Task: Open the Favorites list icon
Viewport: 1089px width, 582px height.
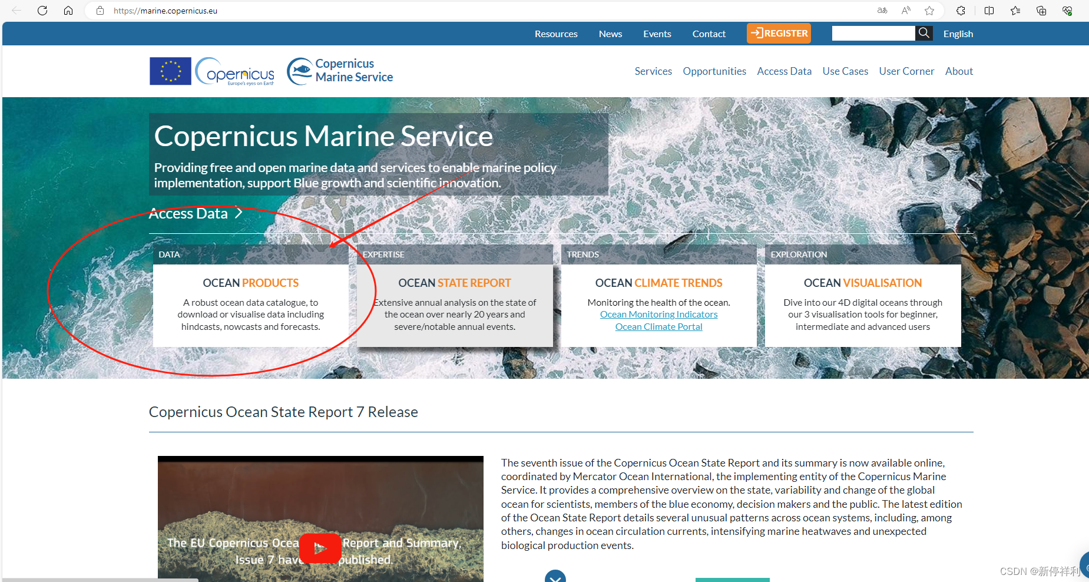Action: (1015, 11)
